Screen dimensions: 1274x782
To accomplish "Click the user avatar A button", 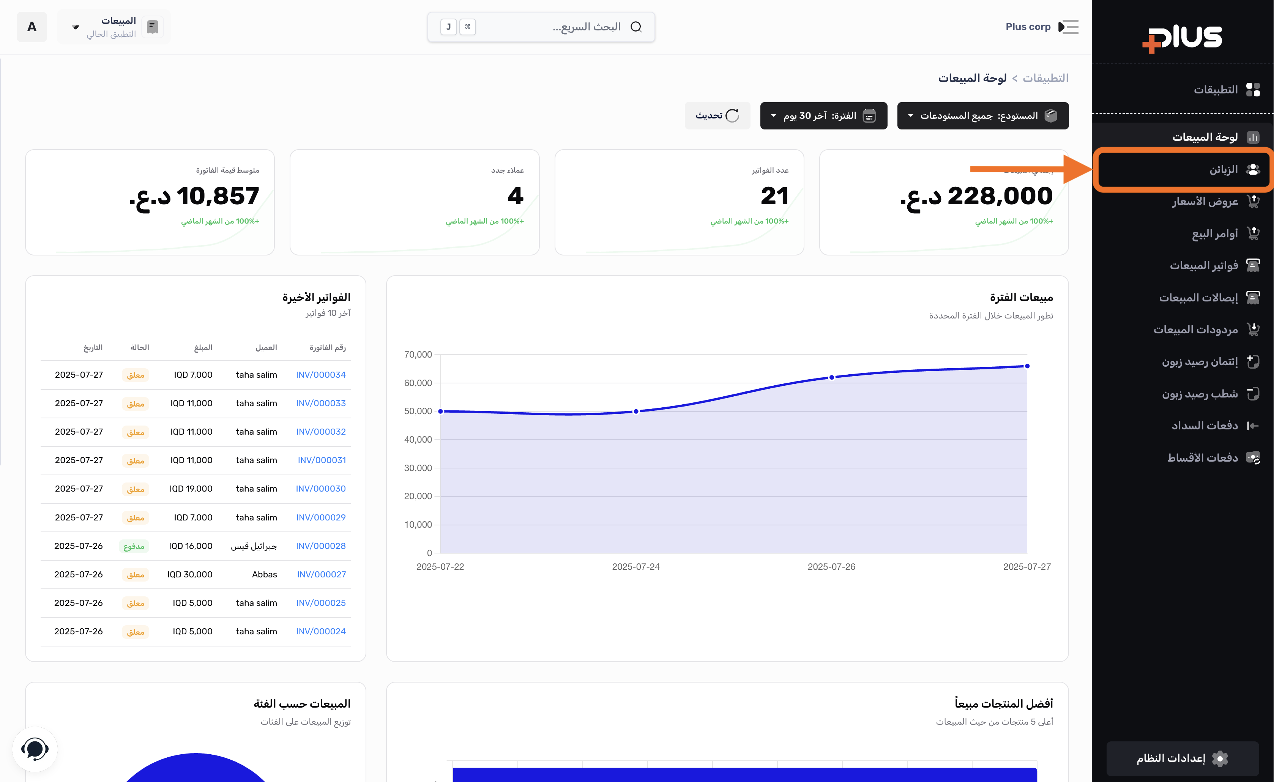I will (32, 27).
